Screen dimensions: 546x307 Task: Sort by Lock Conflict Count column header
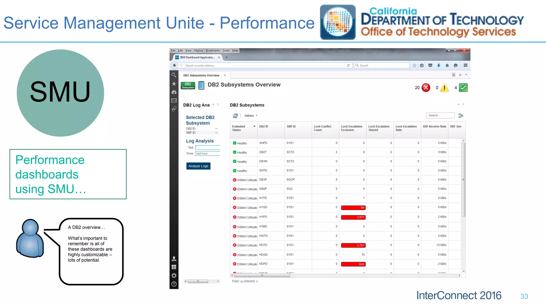(x=325, y=130)
